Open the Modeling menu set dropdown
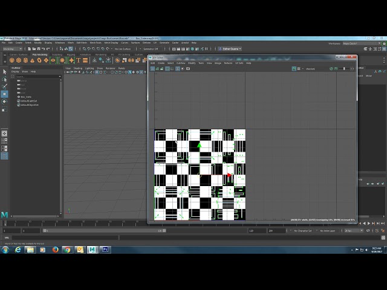Image resolution: width=387 pixels, height=290 pixels. 12,49
